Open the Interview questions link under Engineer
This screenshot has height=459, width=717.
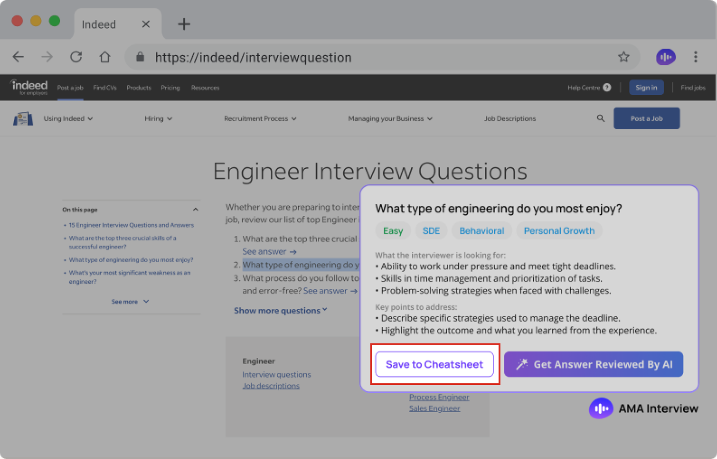point(277,375)
